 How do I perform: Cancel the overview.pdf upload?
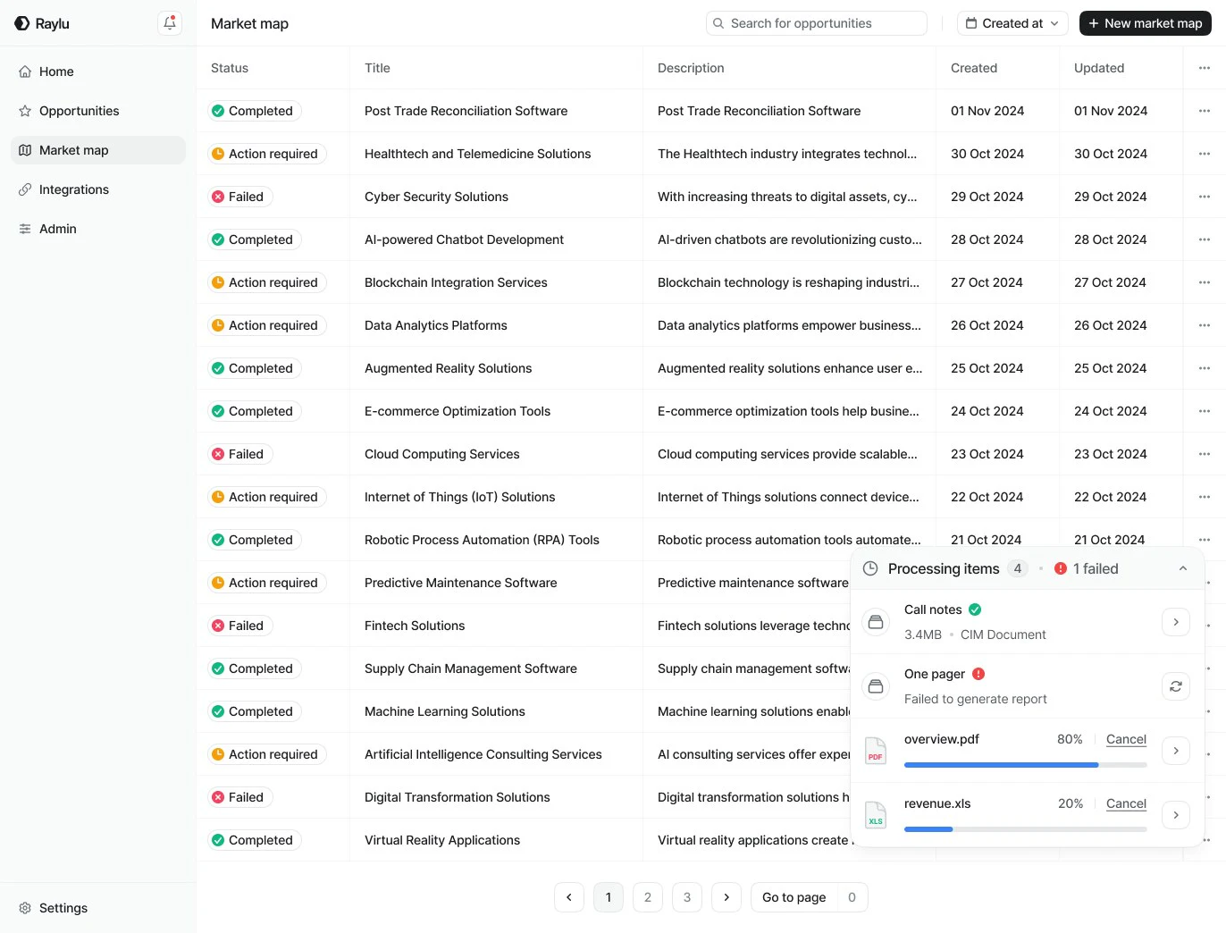(x=1126, y=739)
